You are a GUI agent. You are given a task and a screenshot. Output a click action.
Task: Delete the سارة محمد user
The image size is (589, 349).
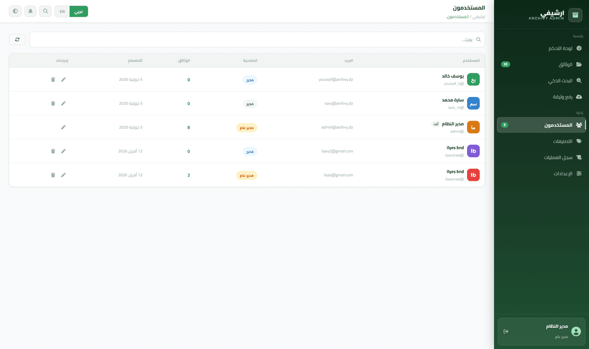click(x=53, y=103)
